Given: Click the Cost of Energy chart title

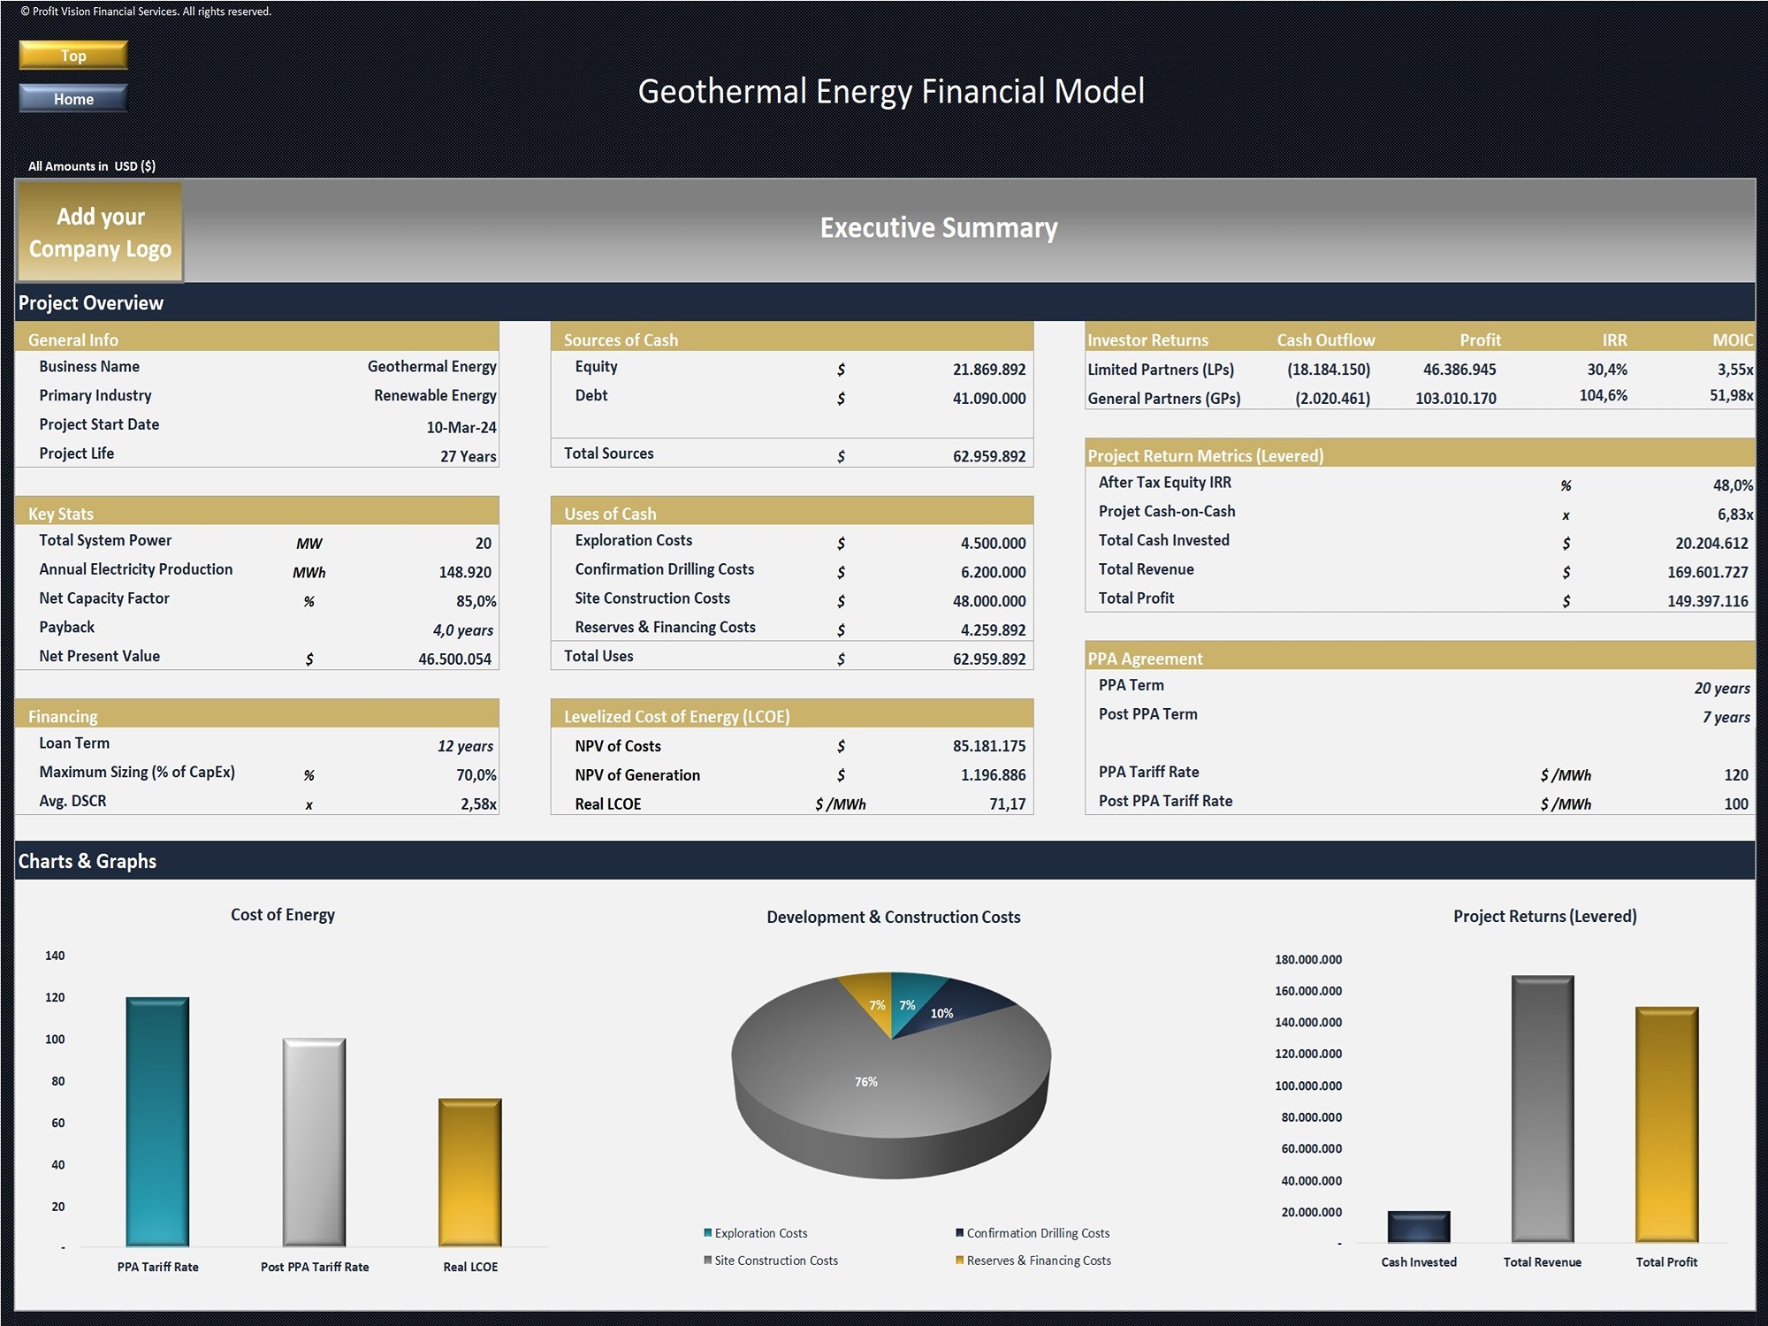Looking at the screenshot, I should coord(283,915).
